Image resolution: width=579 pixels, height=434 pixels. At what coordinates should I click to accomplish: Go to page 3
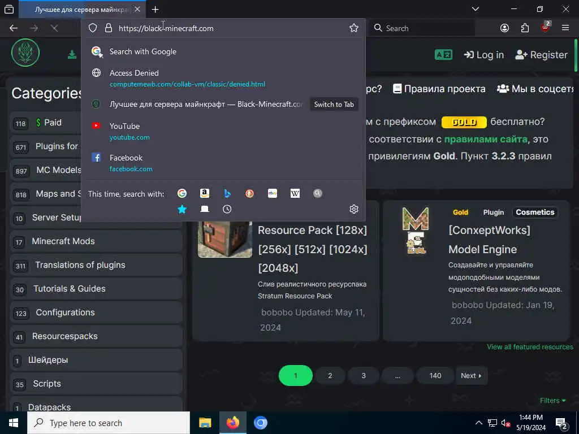(x=364, y=376)
